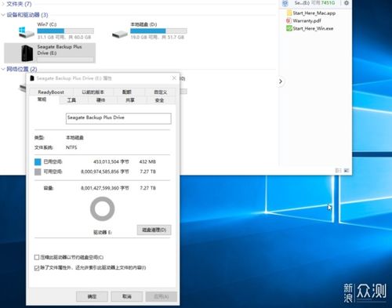Switch to large icons view button

click(x=347, y=170)
